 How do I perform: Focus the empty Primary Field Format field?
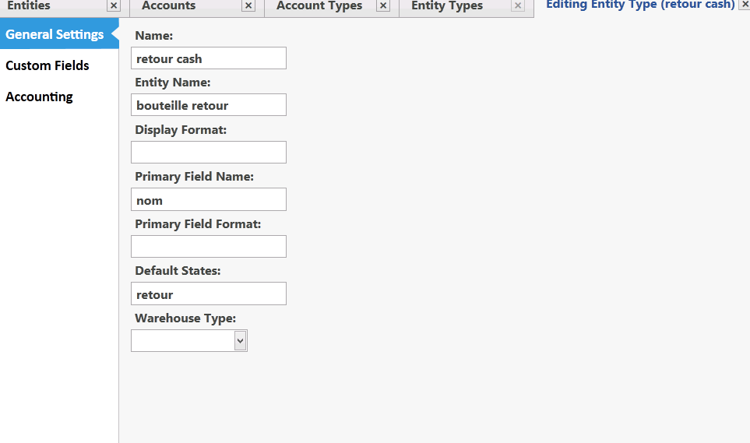tap(209, 246)
